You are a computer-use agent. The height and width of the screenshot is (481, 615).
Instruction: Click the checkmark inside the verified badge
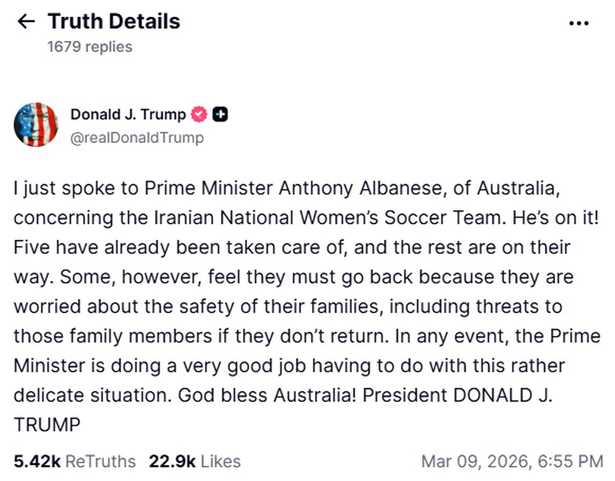[x=198, y=114]
